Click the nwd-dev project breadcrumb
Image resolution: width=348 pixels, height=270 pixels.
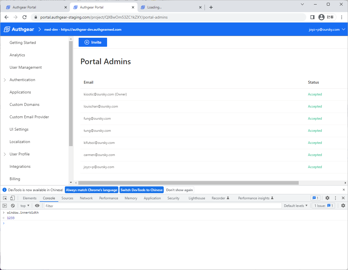[x=83, y=29]
